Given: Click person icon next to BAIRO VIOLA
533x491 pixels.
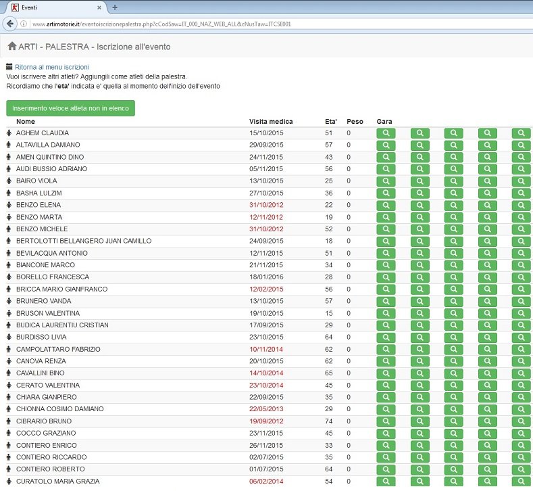Looking at the screenshot, I should 9,181.
